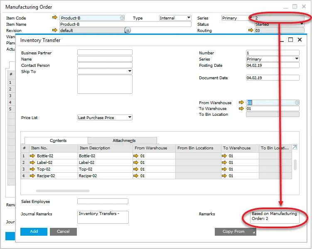Open the Price List dropdown

pyautogui.click(x=130, y=118)
